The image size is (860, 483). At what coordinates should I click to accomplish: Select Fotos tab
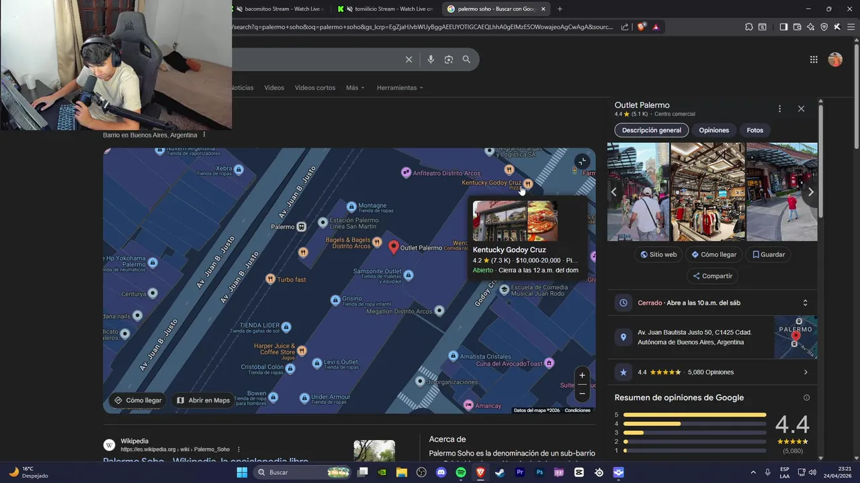tap(755, 130)
